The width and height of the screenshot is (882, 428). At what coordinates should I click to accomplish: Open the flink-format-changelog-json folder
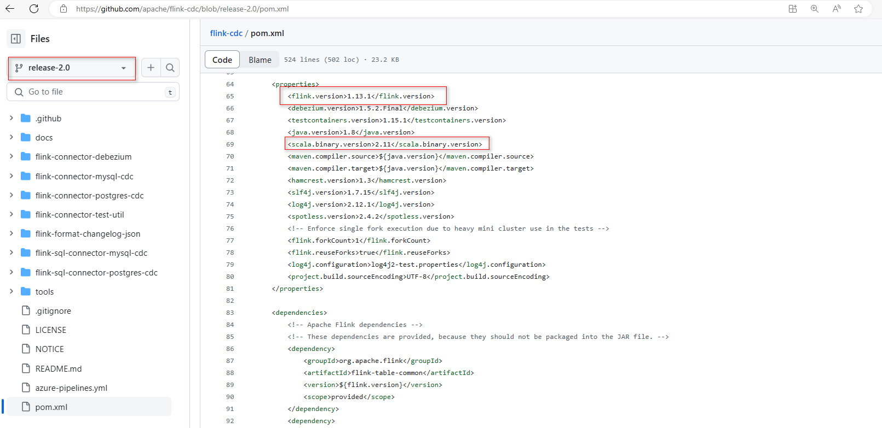click(x=88, y=234)
